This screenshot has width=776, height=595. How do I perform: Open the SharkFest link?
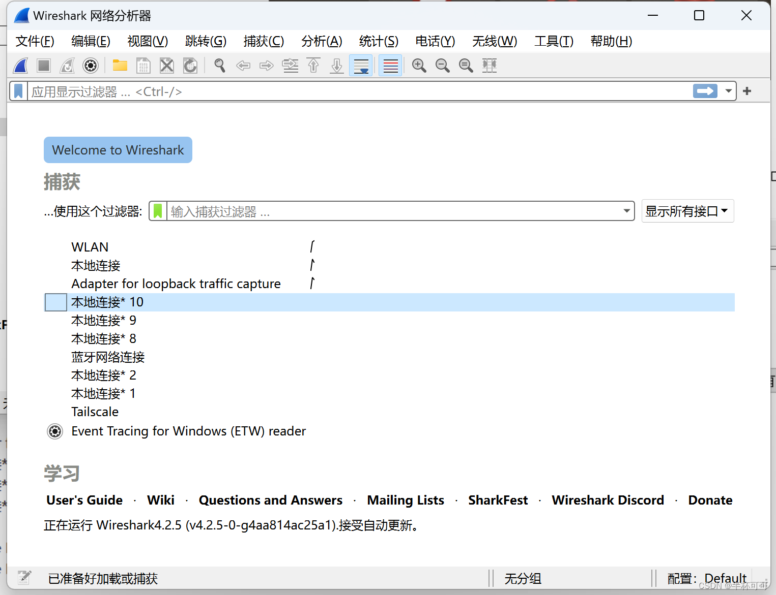pyautogui.click(x=498, y=500)
